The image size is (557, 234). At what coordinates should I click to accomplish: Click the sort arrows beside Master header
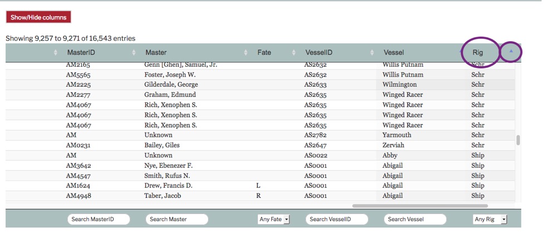point(246,53)
